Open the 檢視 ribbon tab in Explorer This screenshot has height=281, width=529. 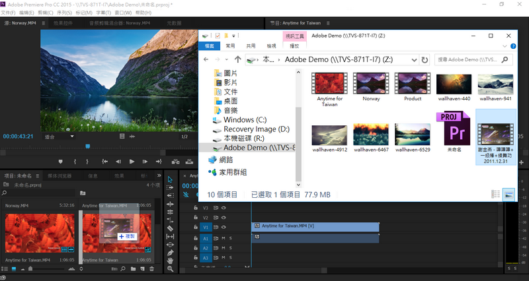coord(271,46)
